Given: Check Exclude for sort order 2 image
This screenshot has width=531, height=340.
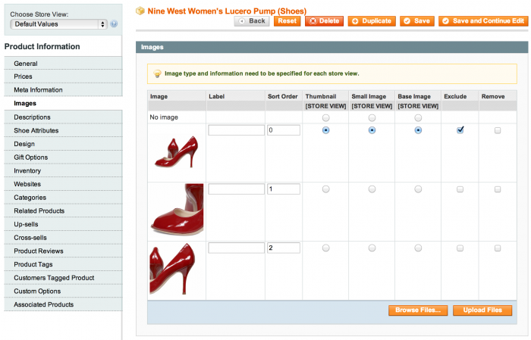Looking at the screenshot, I should 460,248.
